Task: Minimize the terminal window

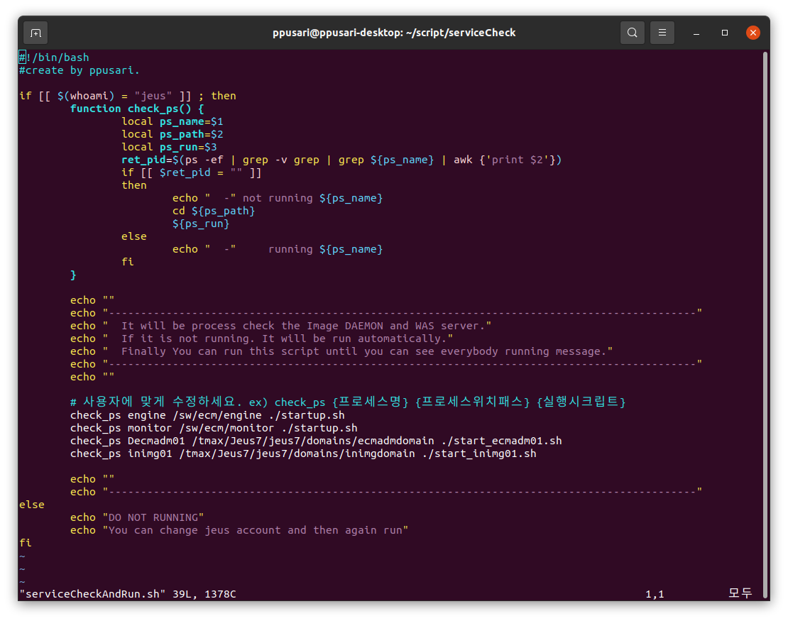Action: click(x=696, y=33)
